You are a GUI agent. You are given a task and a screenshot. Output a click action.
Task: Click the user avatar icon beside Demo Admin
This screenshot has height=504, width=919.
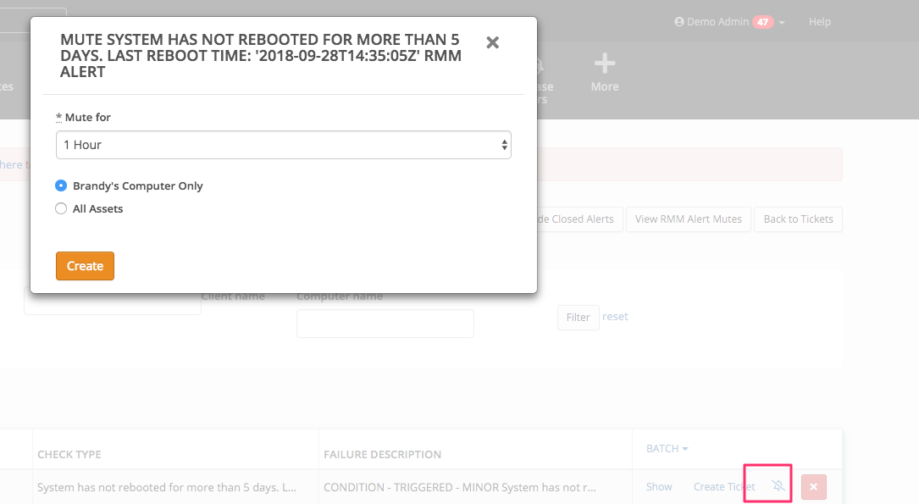pyautogui.click(x=678, y=22)
